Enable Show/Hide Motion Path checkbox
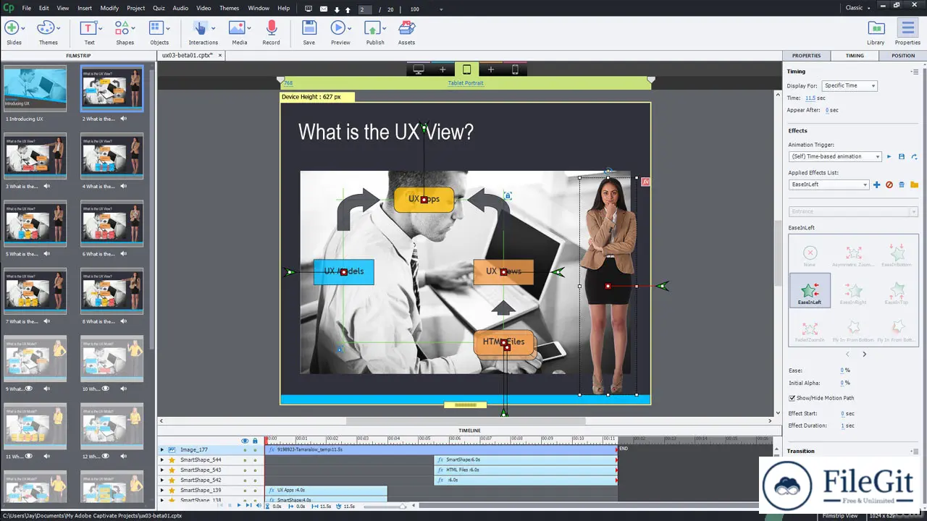Image resolution: width=927 pixels, height=521 pixels. tap(792, 398)
